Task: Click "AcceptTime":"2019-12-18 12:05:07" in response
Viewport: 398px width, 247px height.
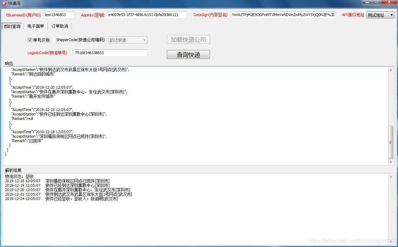Action: click(x=42, y=132)
